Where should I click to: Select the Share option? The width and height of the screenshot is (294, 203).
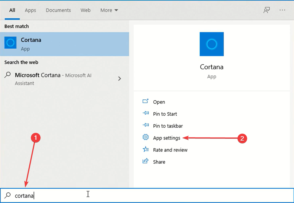(x=159, y=162)
